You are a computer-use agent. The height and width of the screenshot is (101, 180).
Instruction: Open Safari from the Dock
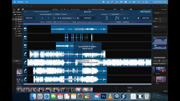[47, 96]
